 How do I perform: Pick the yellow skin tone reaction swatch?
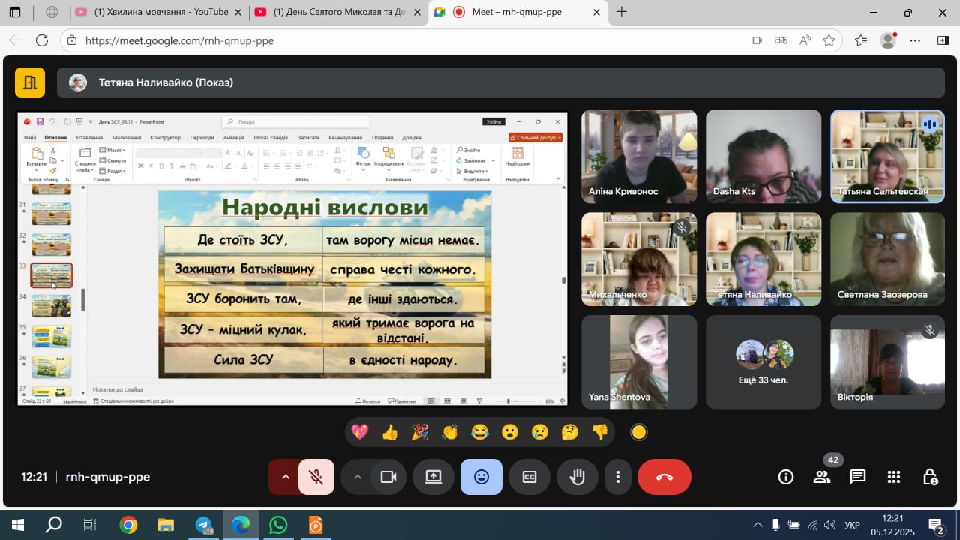[x=639, y=432]
